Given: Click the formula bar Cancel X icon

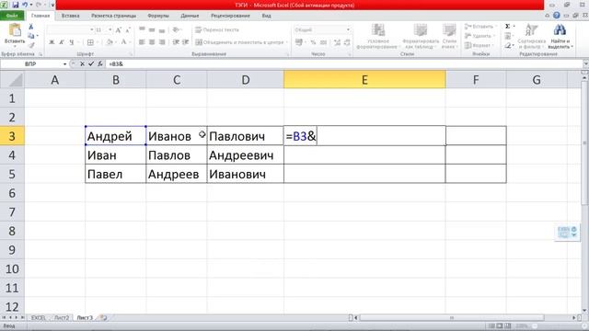Looking at the screenshot, I should tap(82, 64).
